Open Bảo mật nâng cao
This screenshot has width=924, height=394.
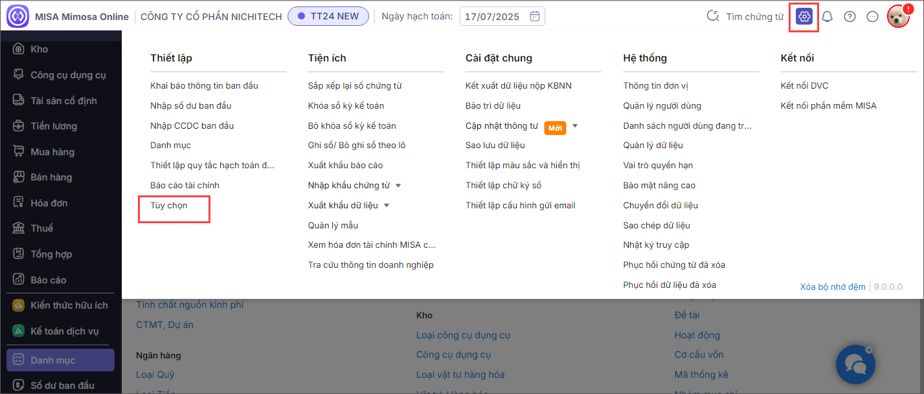[660, 185]
